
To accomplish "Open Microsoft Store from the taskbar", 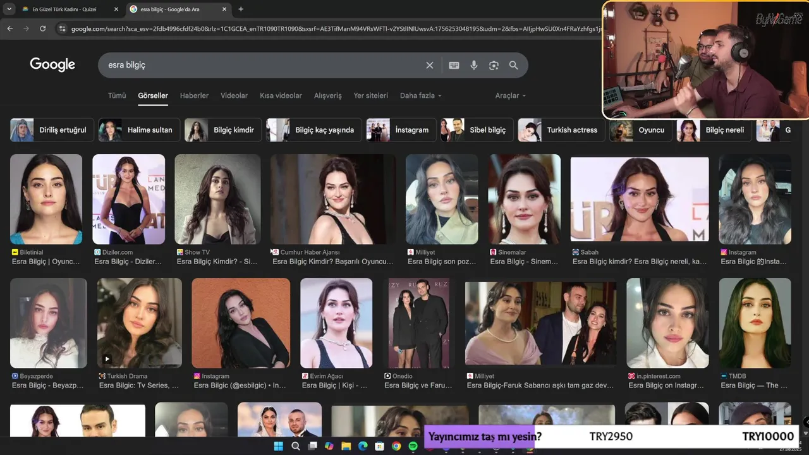I will (x=379, y=446).
